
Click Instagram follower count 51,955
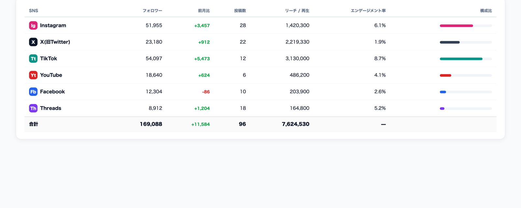(x=154, y=25)
